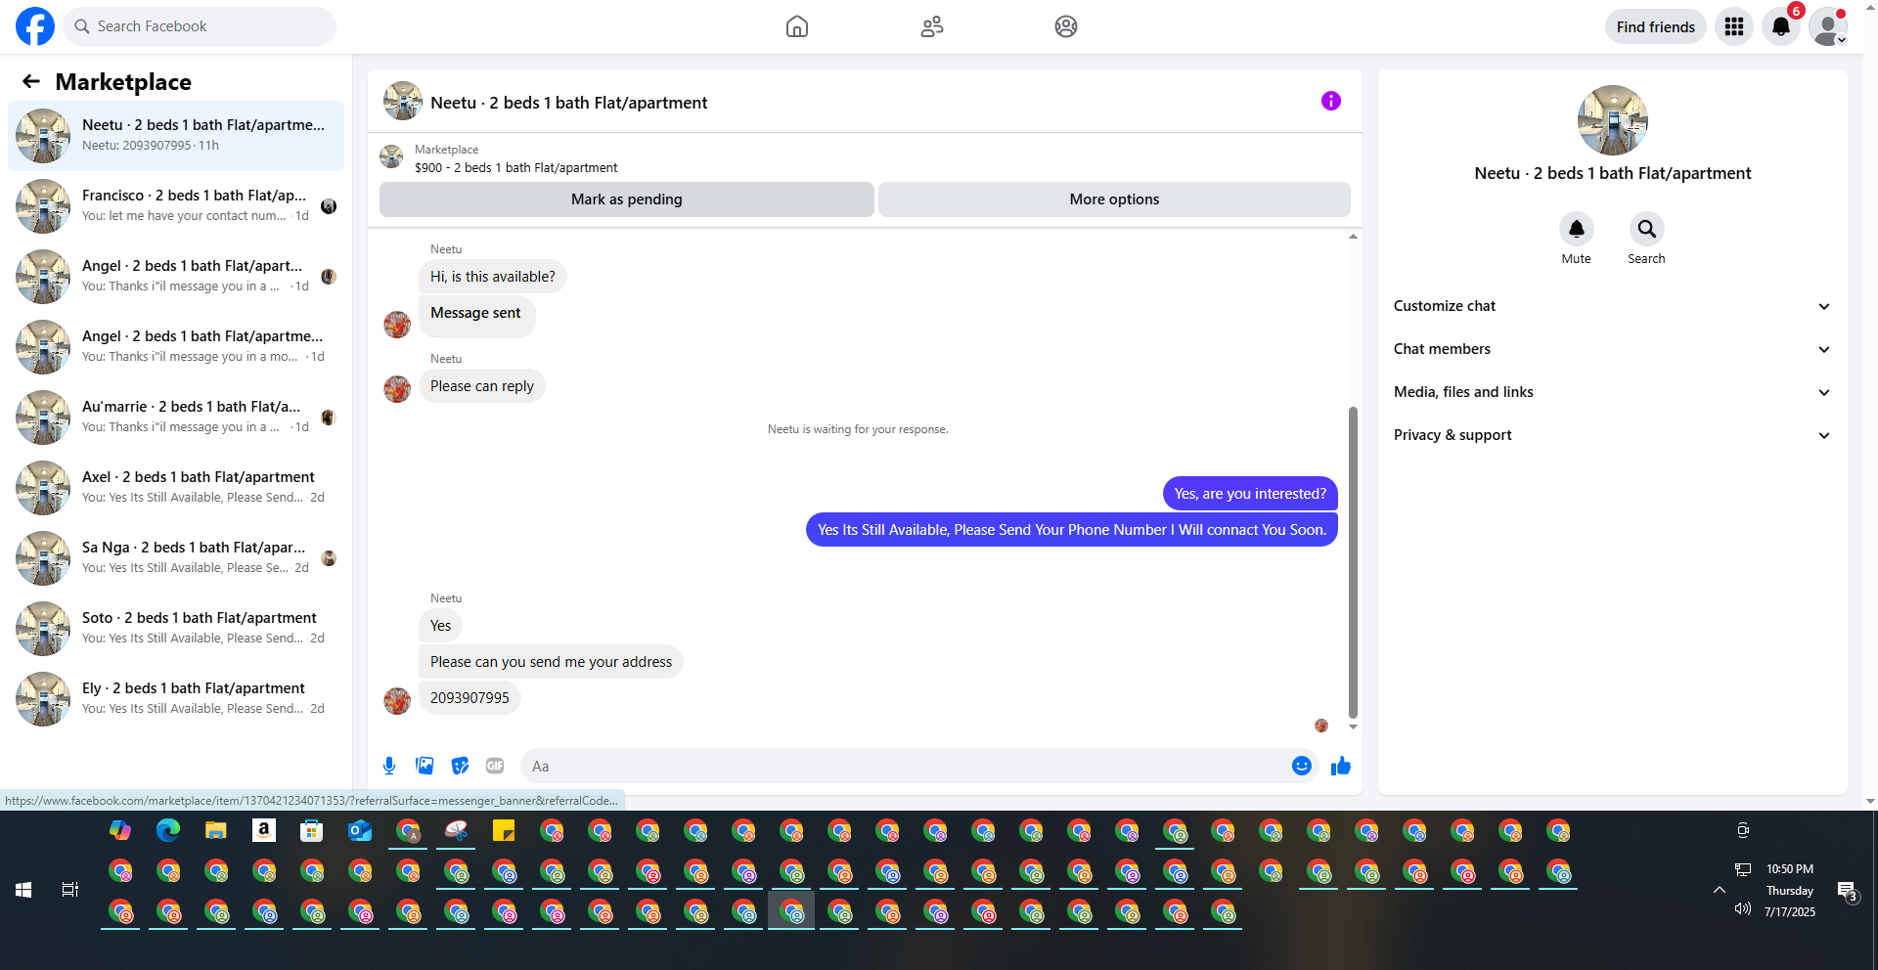Open More options for the listing

click(1114, 199)
